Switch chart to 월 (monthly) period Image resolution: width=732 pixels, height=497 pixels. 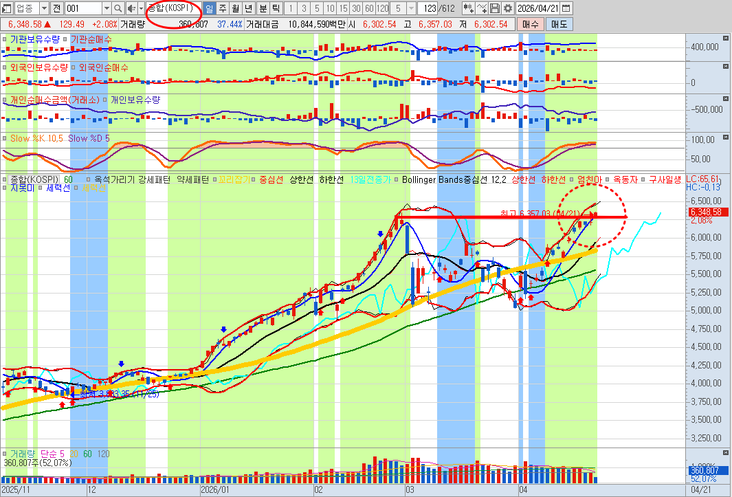(236, 8)
